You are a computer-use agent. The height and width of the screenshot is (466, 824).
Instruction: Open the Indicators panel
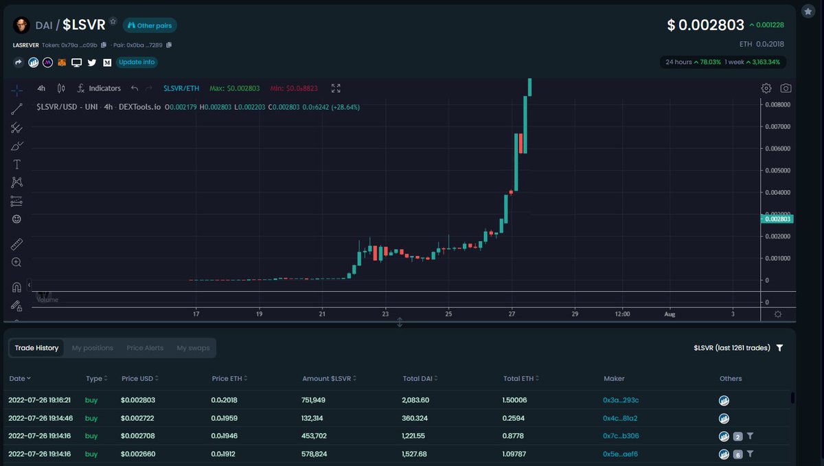point(99,89)
